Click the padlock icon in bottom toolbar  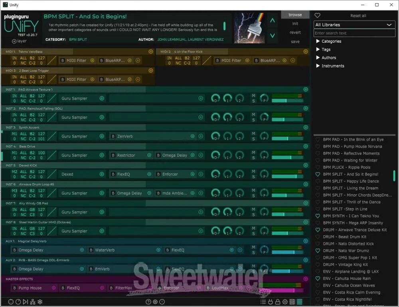tap(278, 302)
